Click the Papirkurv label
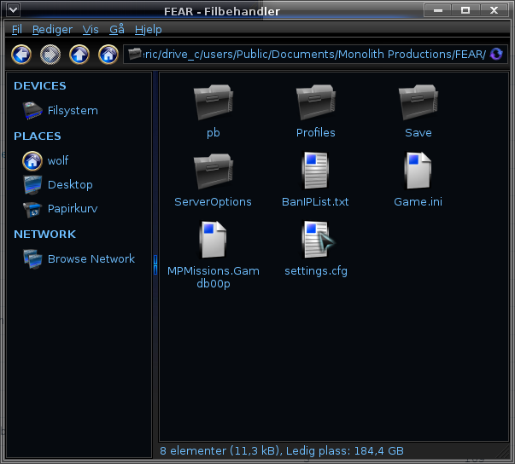 coord(73,209)
